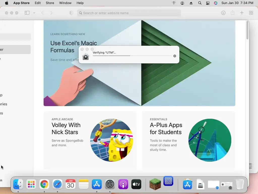Image resolution: width=258 pixels, height=194 pixels.
Task: Open Podcasts from the Dock
Action: [x=123, y=184]
